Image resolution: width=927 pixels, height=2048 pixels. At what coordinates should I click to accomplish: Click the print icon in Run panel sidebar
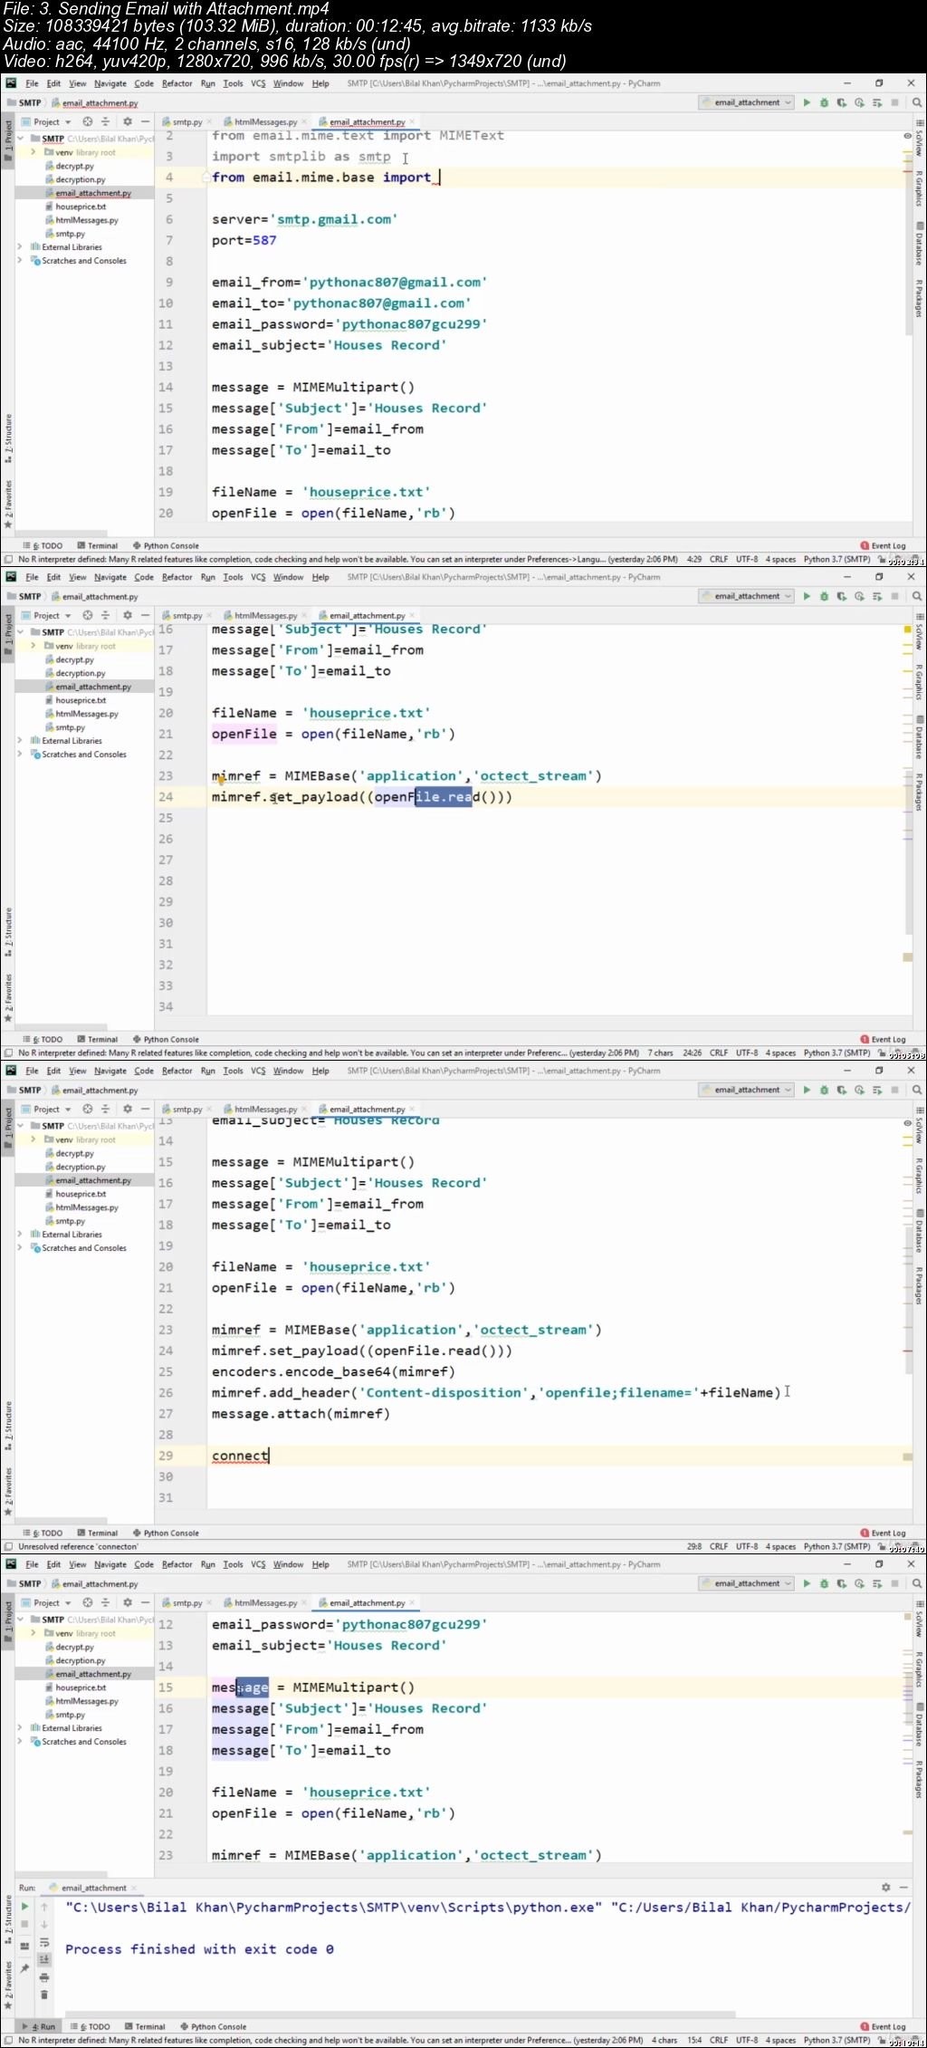tap(43, 1977)
